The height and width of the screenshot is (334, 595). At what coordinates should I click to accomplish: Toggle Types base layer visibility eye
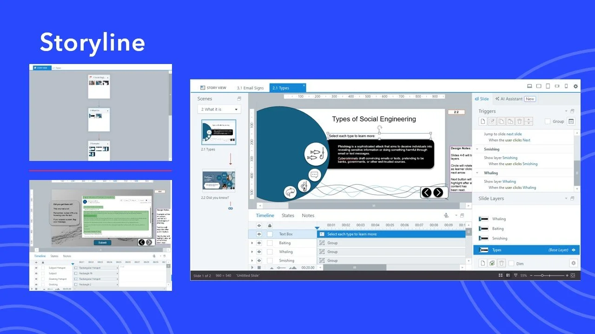tap(574, 250)
